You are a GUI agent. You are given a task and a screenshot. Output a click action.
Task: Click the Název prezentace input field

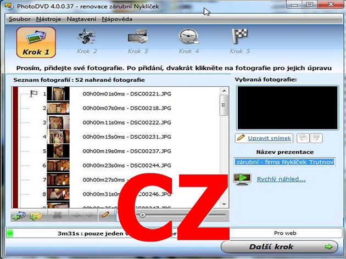click(284, 162)
